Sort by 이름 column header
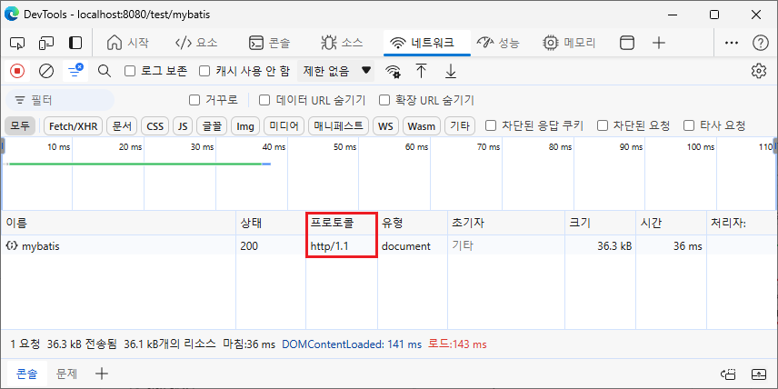Screen dimensions: 778x389 point(119,223)
